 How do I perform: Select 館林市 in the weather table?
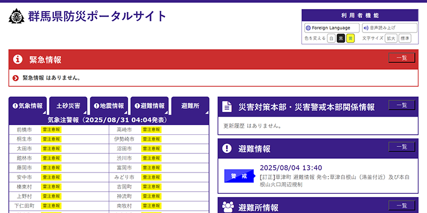pos(24,158)
